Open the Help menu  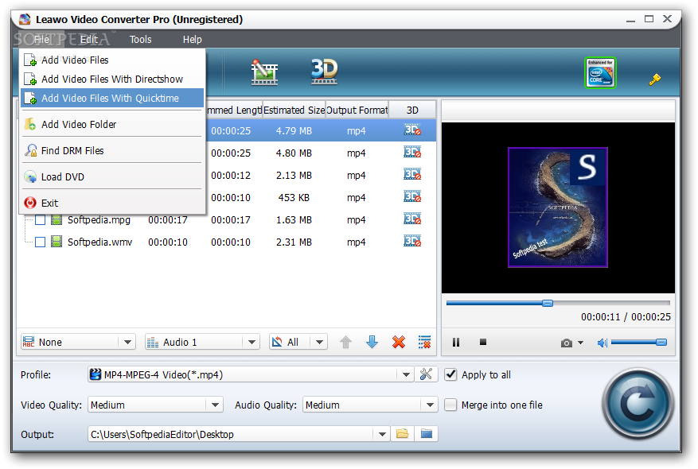pyautogui.click(x=193, y=40)
